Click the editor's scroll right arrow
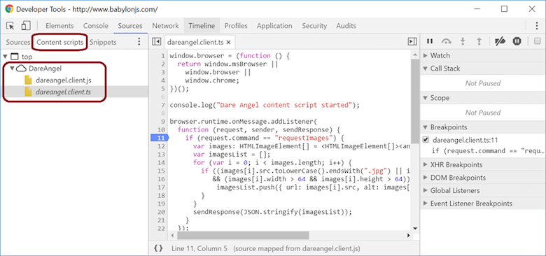The width and height of the screenshot is (546, 256). click(x=408, y=236)
